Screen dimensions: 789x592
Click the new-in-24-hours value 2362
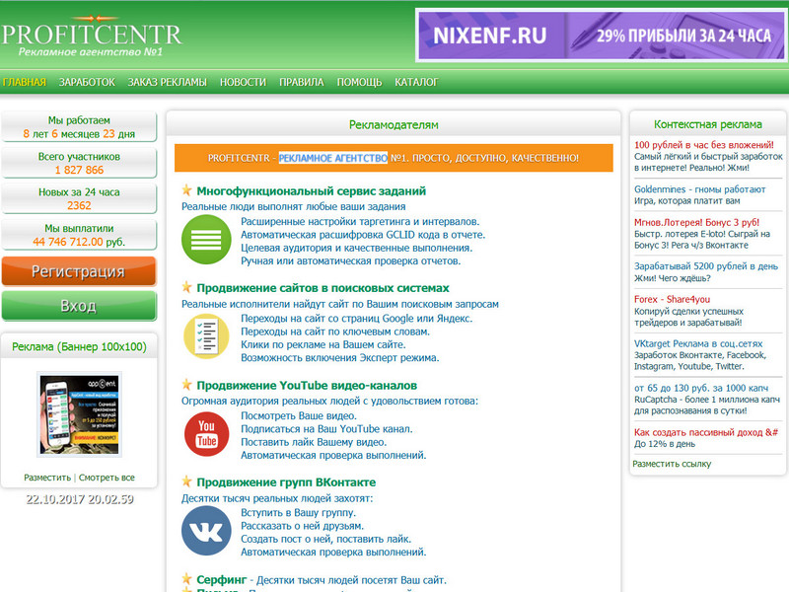click(x=79, y=205)
